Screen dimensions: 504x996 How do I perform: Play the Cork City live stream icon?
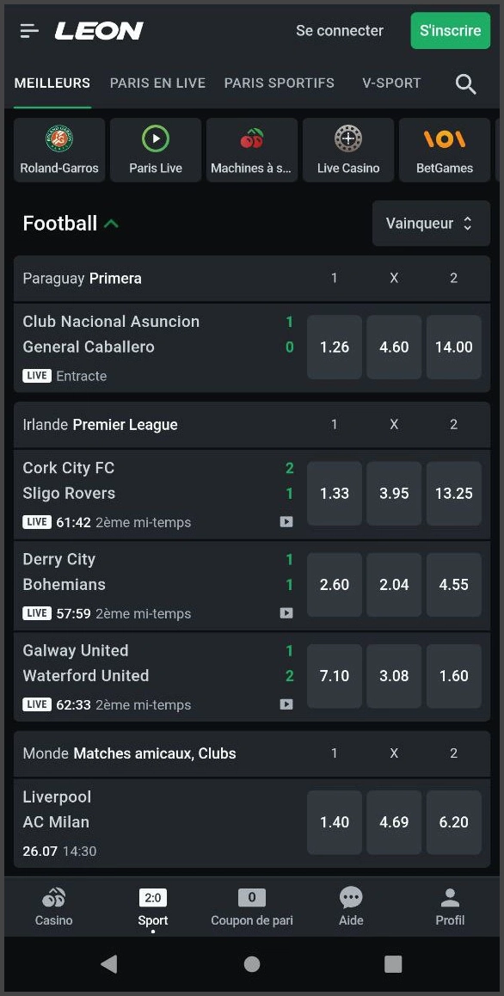286,522
